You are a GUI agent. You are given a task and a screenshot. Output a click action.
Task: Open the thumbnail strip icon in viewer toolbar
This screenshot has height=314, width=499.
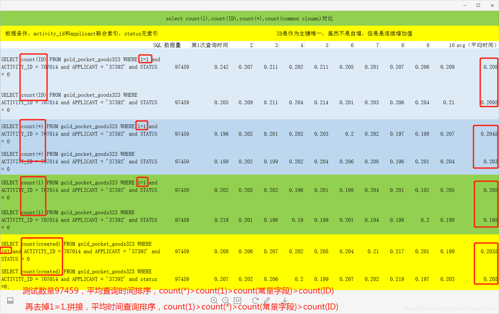click(x=10, y=301)
